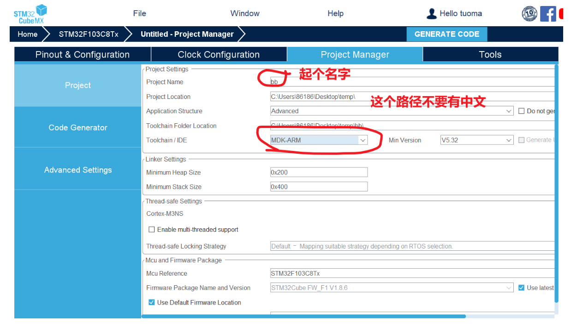The height and width of the screenshot is (329, 577).
Task: Open Toolchain / IDE dropdown
Action: tap(319, 140)
